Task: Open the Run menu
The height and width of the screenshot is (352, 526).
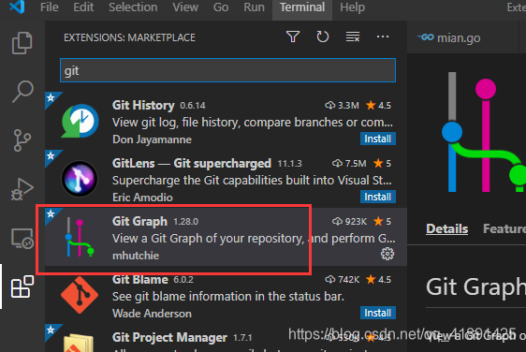Action: 254,7
